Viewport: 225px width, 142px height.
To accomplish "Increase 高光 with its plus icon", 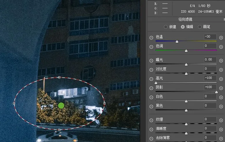I will tap(221, 79).
